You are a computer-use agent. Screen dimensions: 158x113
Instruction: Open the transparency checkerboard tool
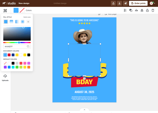click(125, 10)
